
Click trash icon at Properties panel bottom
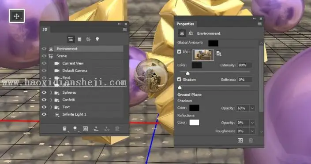251,140
